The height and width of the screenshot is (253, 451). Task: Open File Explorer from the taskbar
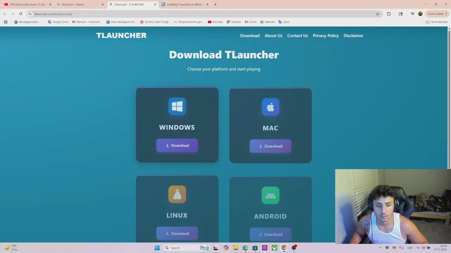(x=235, y=248)
